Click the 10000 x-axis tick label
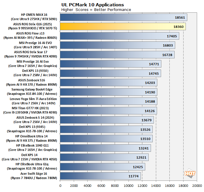Image resolution: width=204 pixels, height=192 pixels. (129, 186)
